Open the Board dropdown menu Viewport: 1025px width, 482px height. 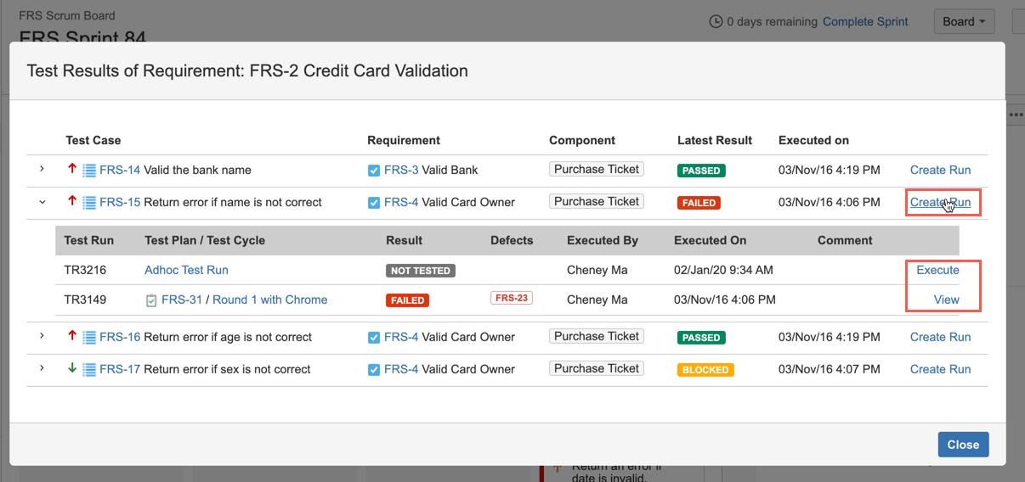tap(964, 22)
